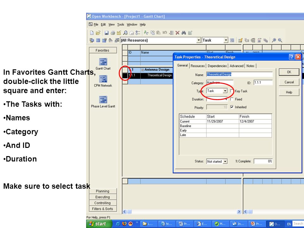Uncheck the Inherited priority checkbox

[x=232, y=107]
